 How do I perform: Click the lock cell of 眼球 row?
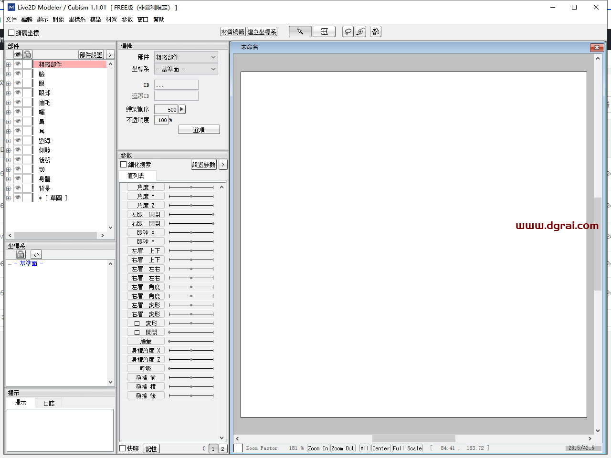tap(28, 93)
